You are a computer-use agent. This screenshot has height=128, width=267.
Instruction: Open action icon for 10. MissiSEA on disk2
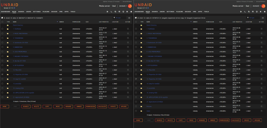click(128, 70)
